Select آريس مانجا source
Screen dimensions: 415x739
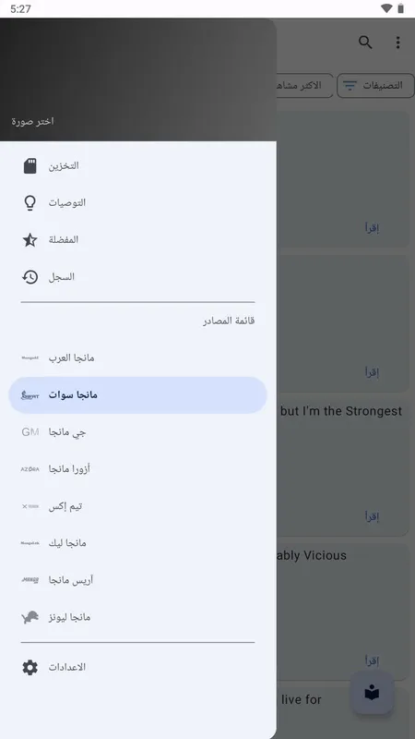click(x=137, y=580)
